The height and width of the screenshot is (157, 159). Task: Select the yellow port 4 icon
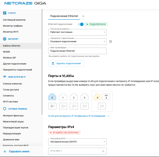[97, 97]
